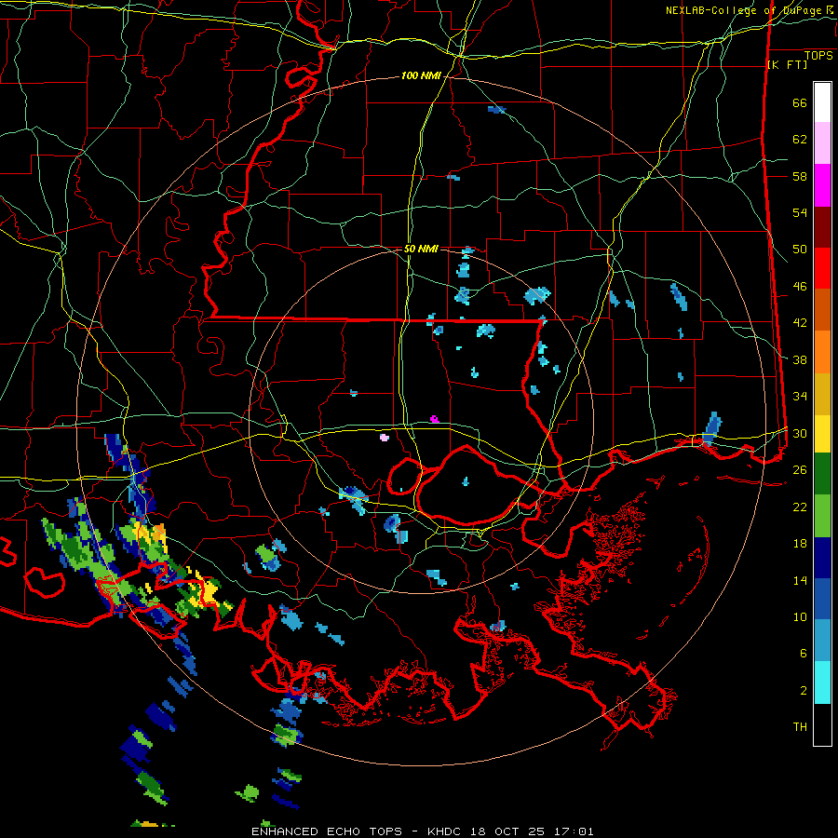The height and width of the screenshot is (838, 838).
Task: Click the '14' legend value
Action: point(800,580)
